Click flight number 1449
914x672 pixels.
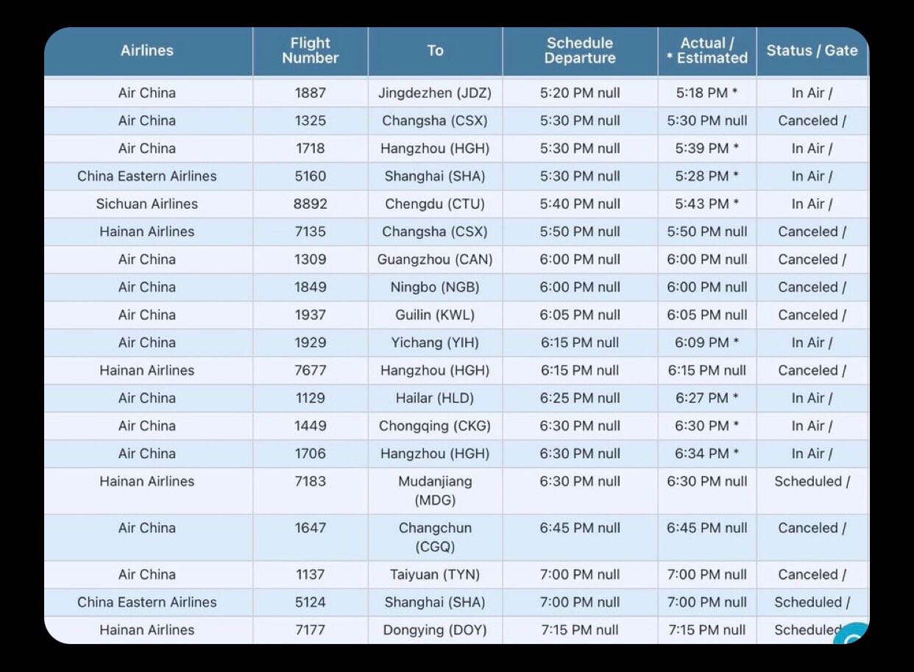(x=310, y=426)
